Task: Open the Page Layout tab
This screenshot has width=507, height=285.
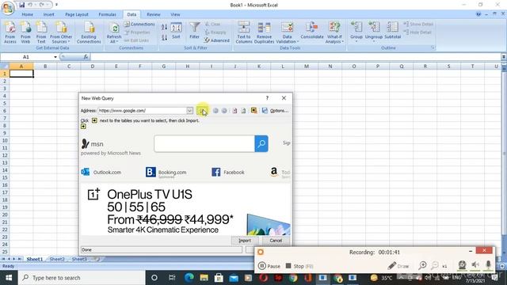Action: point(77,14)
